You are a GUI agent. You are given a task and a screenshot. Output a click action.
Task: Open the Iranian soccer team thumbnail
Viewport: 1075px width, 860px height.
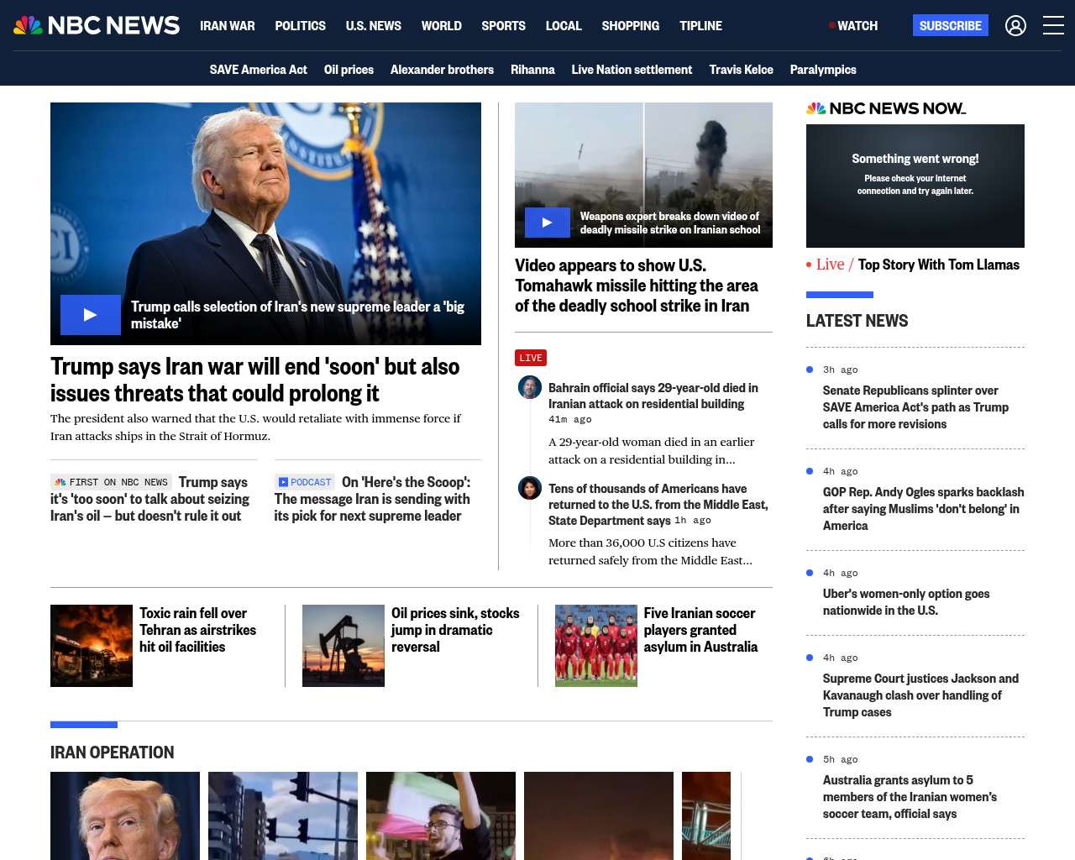595,646
